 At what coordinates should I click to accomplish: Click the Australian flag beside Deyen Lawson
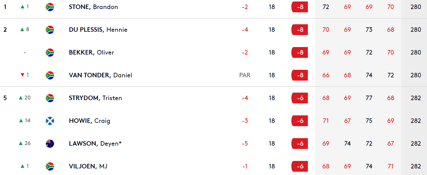50,144
